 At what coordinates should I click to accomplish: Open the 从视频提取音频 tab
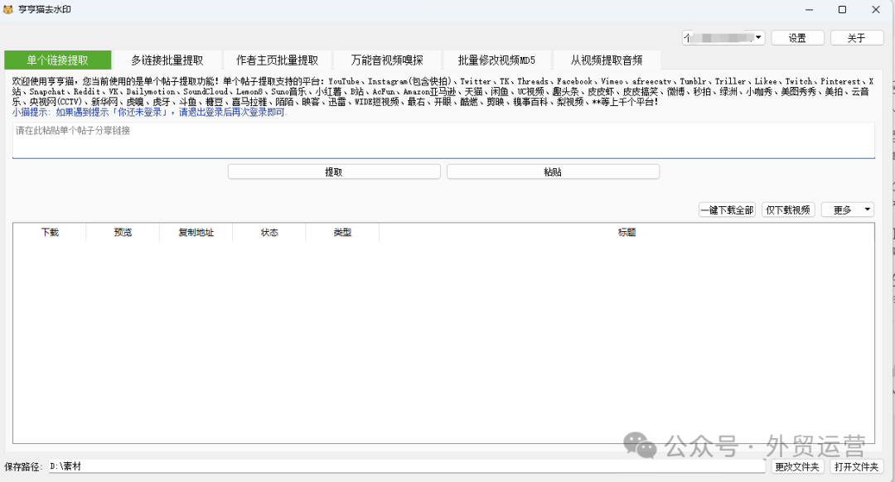(x=606, y=60)
